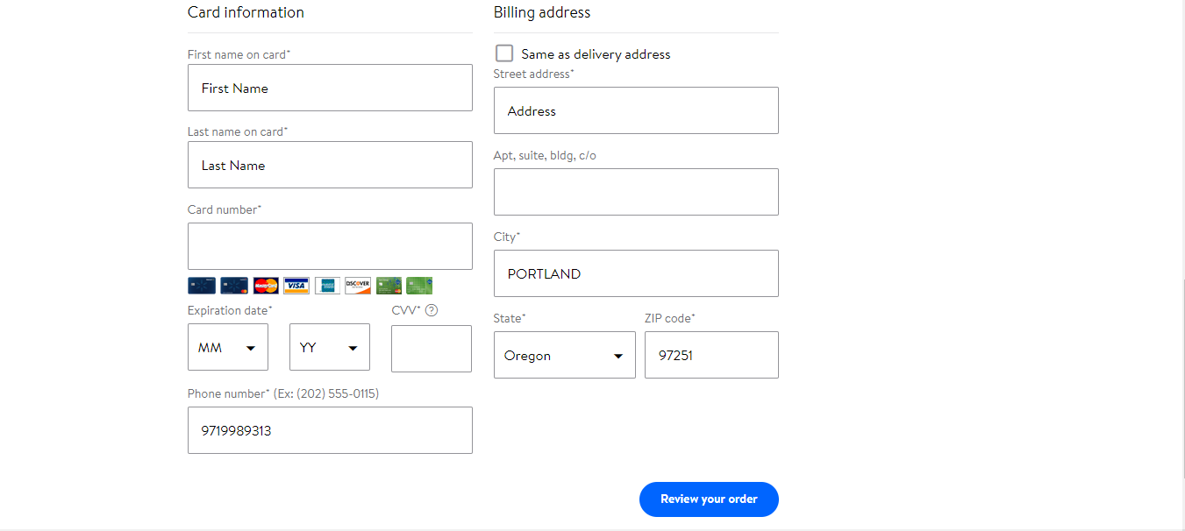This screenshot has width=1185, height=531.
Task: Click the Expiration date label
Action: (x=230, y=310)
